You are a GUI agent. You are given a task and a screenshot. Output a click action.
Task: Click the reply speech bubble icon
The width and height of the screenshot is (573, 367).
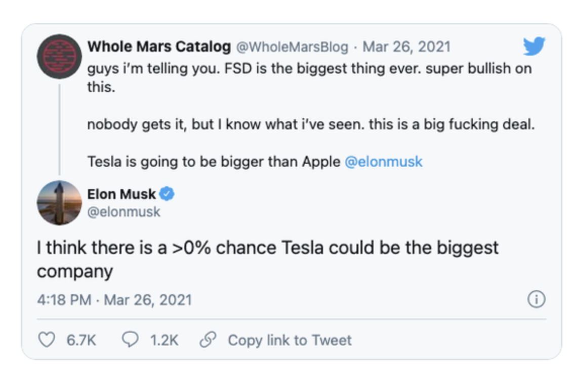pyautogui.click(x=131, y=340)
